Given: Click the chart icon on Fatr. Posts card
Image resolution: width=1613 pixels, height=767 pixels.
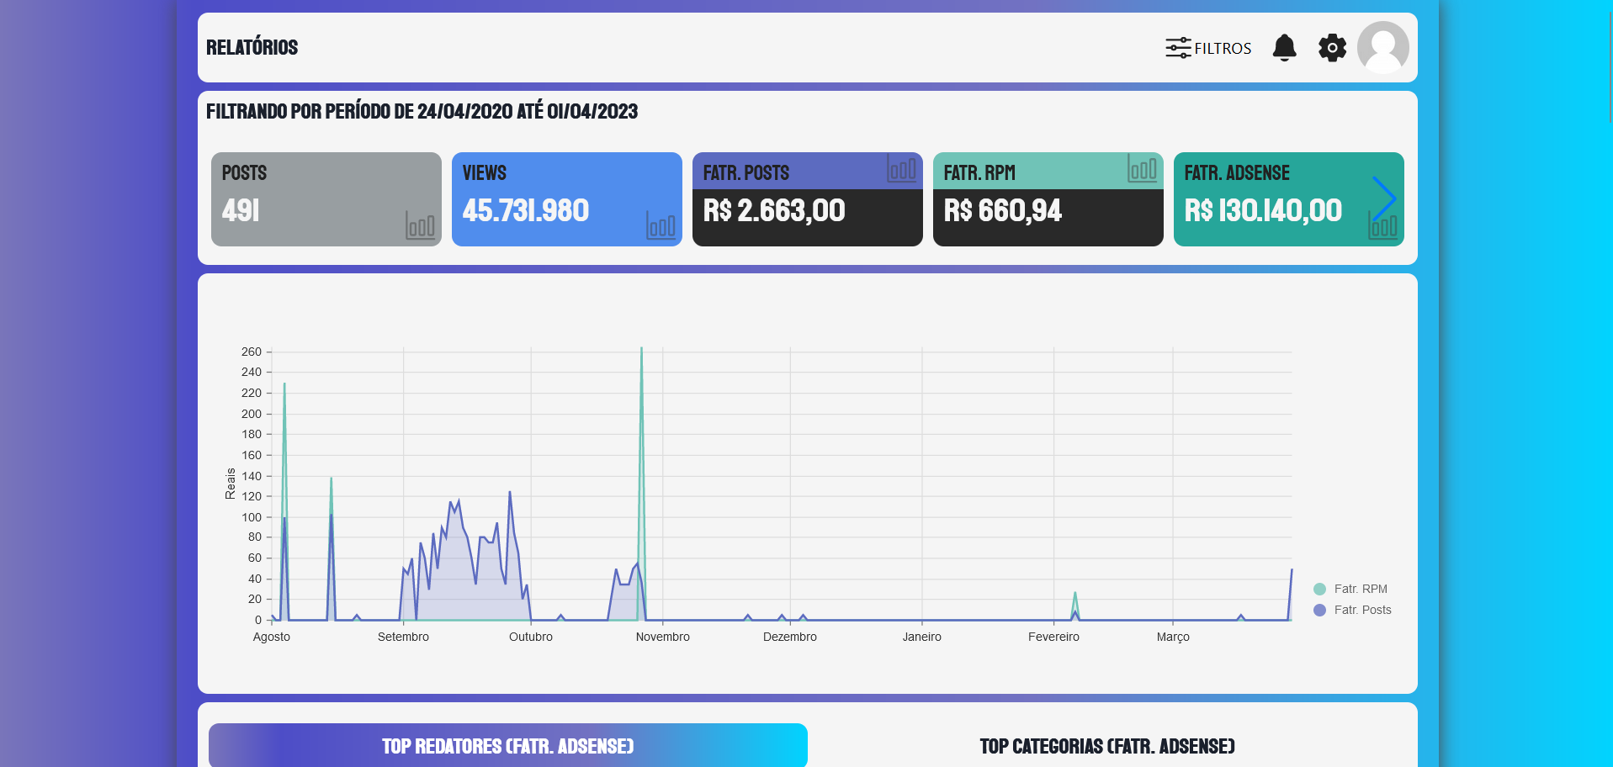Looking at the screenshot, I should [901, 169].
